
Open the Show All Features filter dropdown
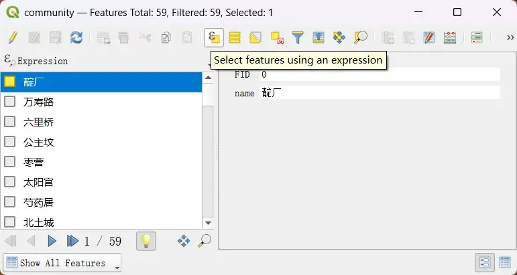pos(62,263)
